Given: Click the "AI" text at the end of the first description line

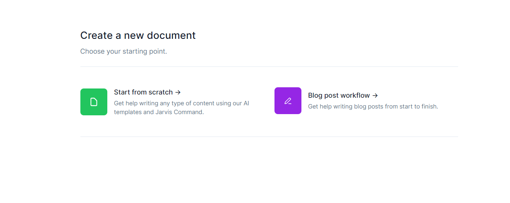Looking at the screenshot, I should [246, 103].
